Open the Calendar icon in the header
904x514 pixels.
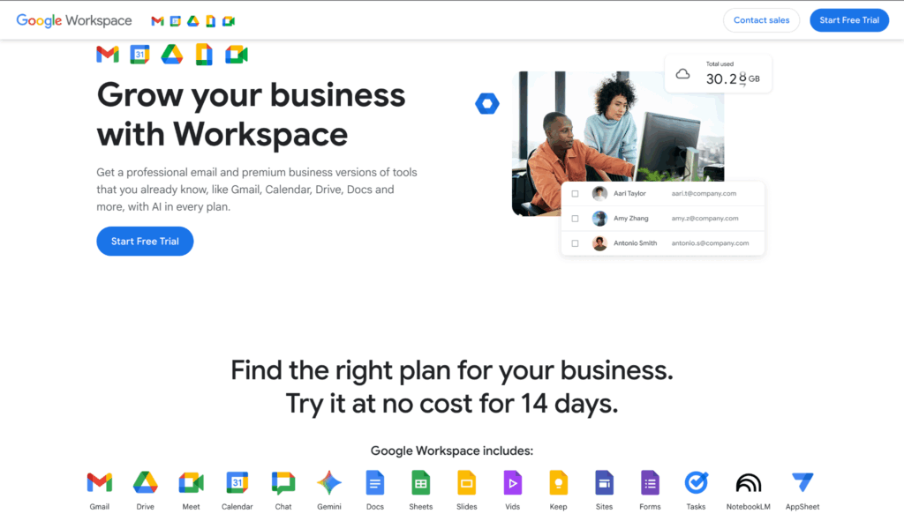coord(176,21)
